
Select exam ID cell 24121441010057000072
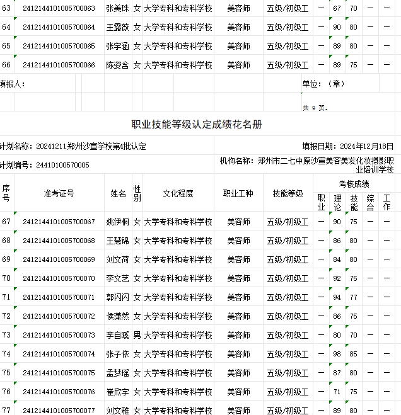[x=59, y=316]
